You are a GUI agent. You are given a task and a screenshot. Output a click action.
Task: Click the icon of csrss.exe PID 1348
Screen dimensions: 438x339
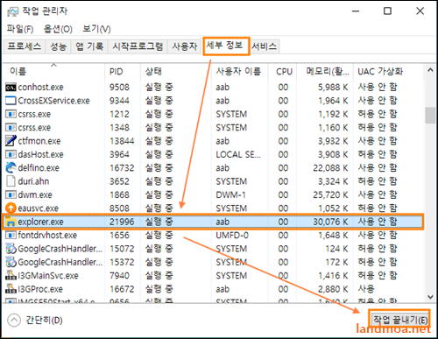[x=11, y=128]
